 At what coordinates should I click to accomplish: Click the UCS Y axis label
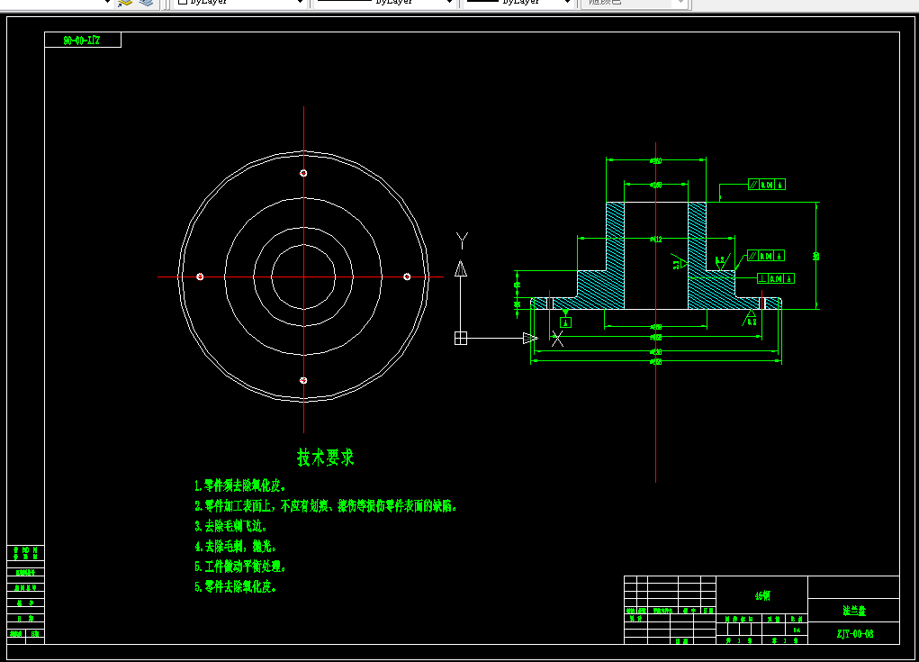(462, 240)
